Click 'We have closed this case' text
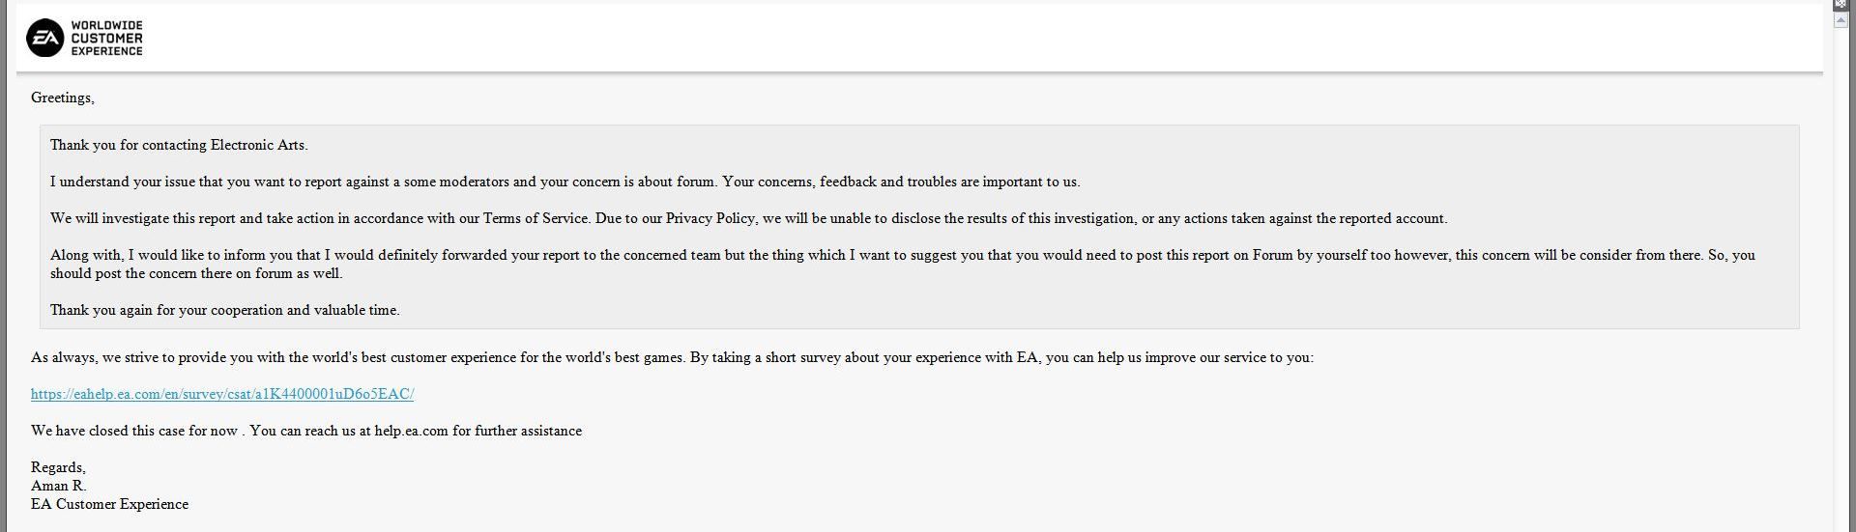Image resolution: width=1856 pixels, height=532 pixels. (x=134, y=431)
